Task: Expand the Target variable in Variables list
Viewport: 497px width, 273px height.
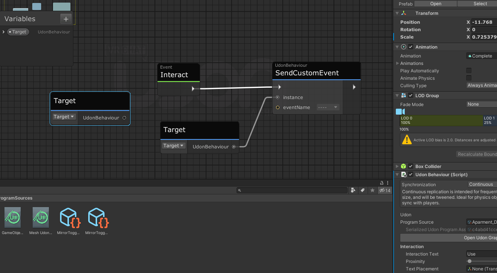Action: tap(3, 32)
